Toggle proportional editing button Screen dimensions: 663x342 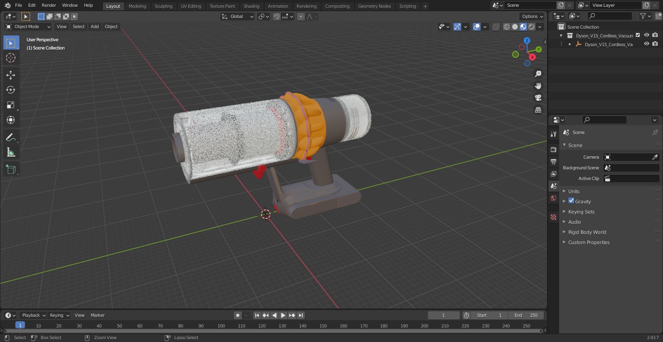[301, 16]
